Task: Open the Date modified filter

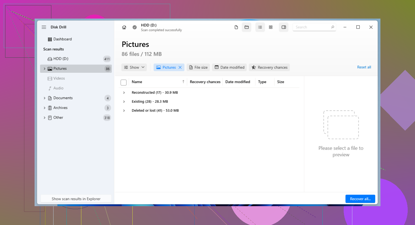Action: (x=229, y=67)
